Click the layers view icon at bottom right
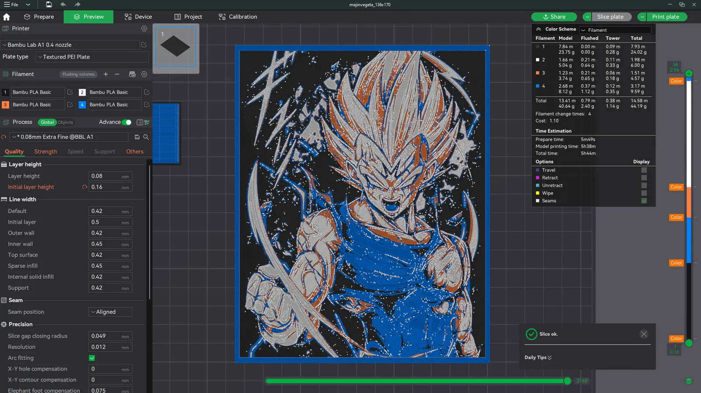The height and width of the screenshot is (393, 701). point(689,381)
